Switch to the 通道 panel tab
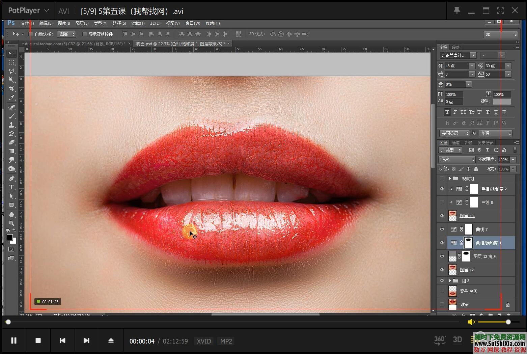 [455, 143]
